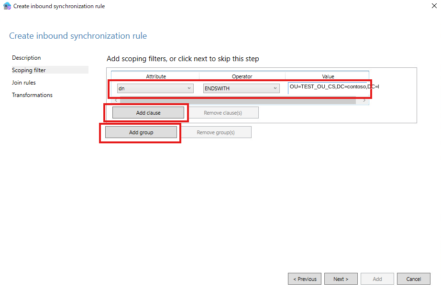Proceed with the Next button
The width and height of the screenshot is (441, 290).
tap(341, 279)
